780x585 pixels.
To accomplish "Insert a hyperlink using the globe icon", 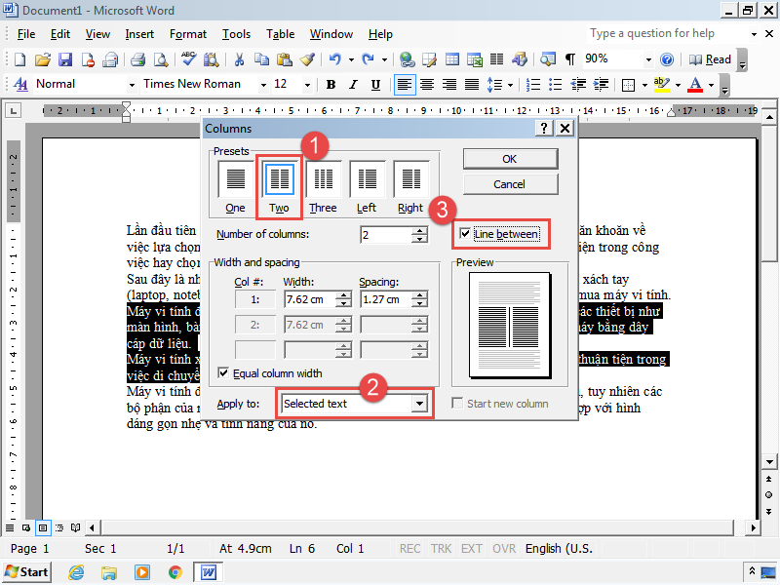I will tap(407, 59).
